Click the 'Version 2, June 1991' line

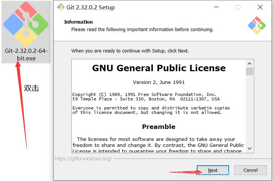pyautogui.click(x=159, y=82)
